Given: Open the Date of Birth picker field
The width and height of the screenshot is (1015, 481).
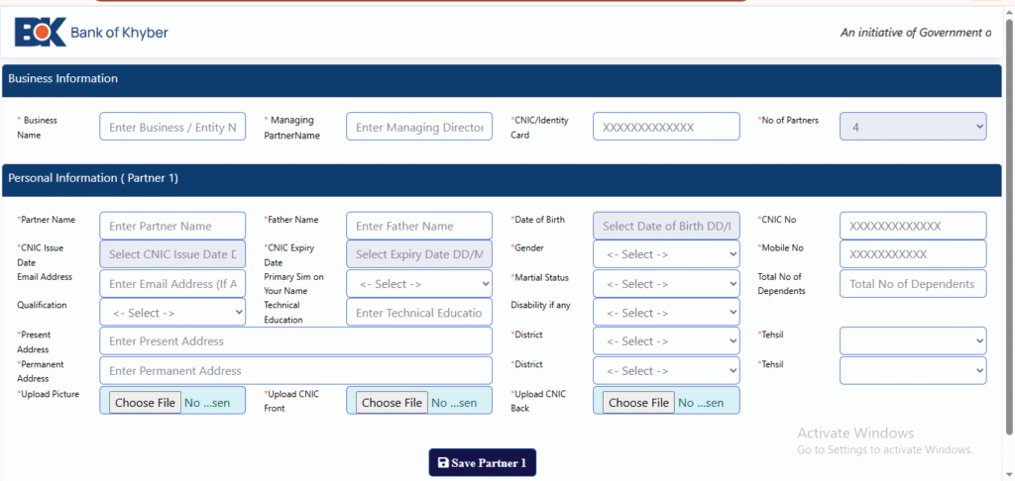Looking at the screenshot, I should click(666, 226).
